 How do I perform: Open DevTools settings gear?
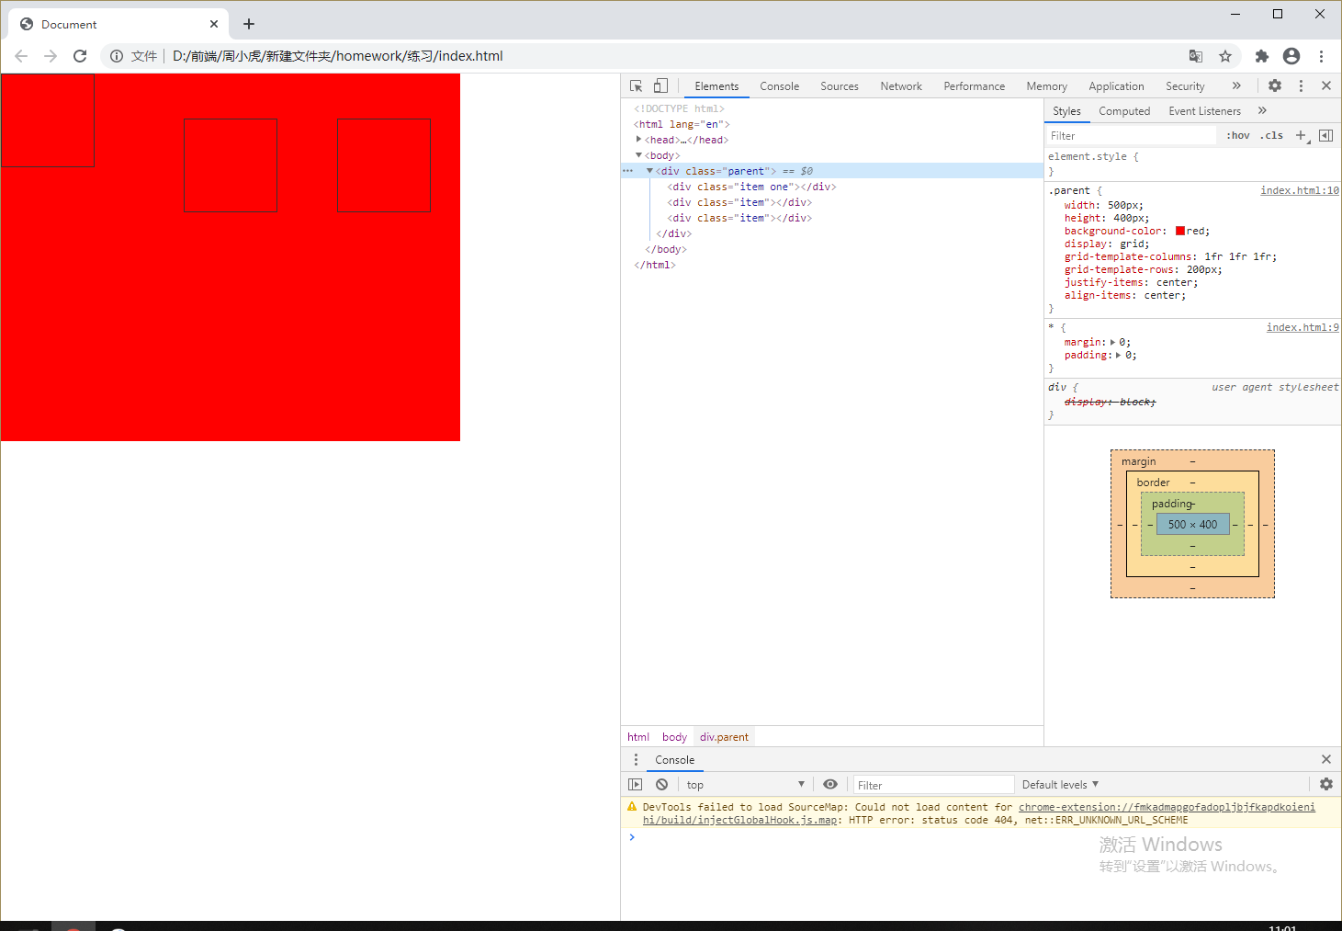(1275, 85)
